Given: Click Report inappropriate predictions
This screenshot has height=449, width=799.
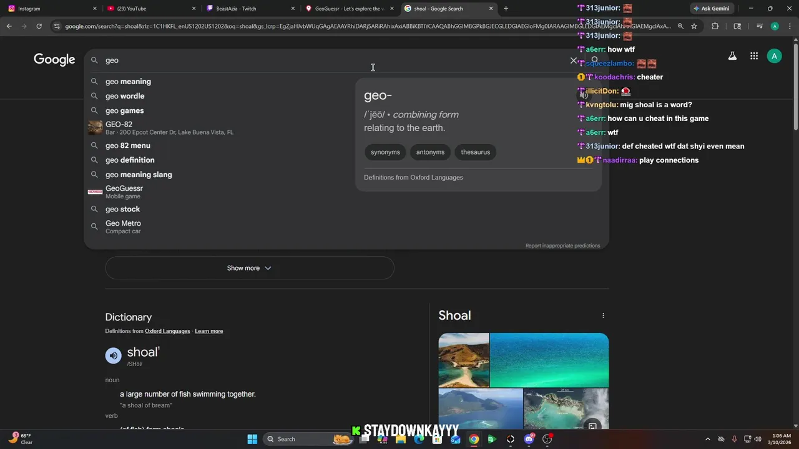Looking at the screenshot, I should [x=562, y=246].
